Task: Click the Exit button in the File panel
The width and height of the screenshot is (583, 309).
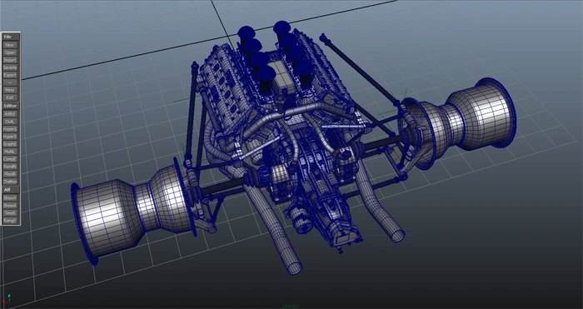Action: tap(10, 97)
